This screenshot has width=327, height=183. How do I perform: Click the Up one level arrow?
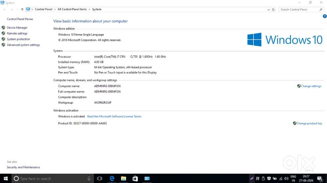22,9
